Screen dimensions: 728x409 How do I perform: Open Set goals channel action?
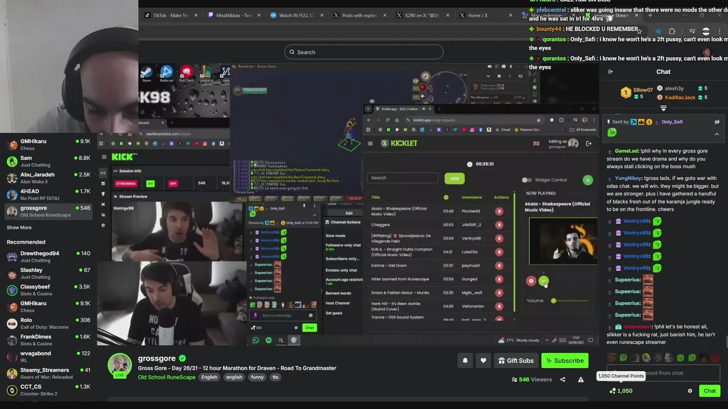(334, 313)
